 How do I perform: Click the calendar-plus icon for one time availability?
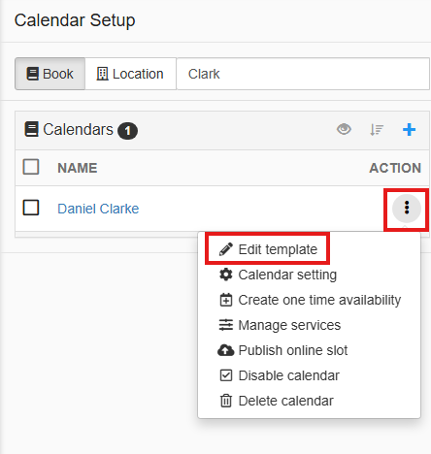(x=225, y=300)
